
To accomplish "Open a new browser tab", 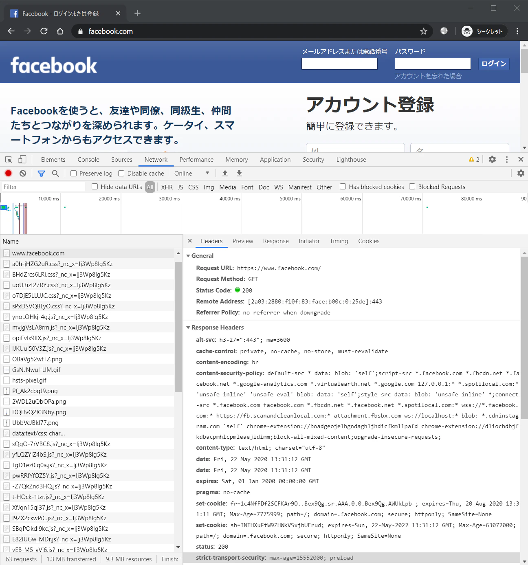I will pos(137,13).
